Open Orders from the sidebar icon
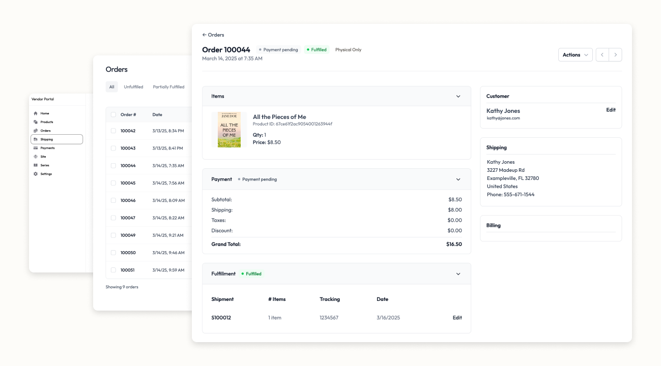The image size is (661, 366). click(36, 131)
